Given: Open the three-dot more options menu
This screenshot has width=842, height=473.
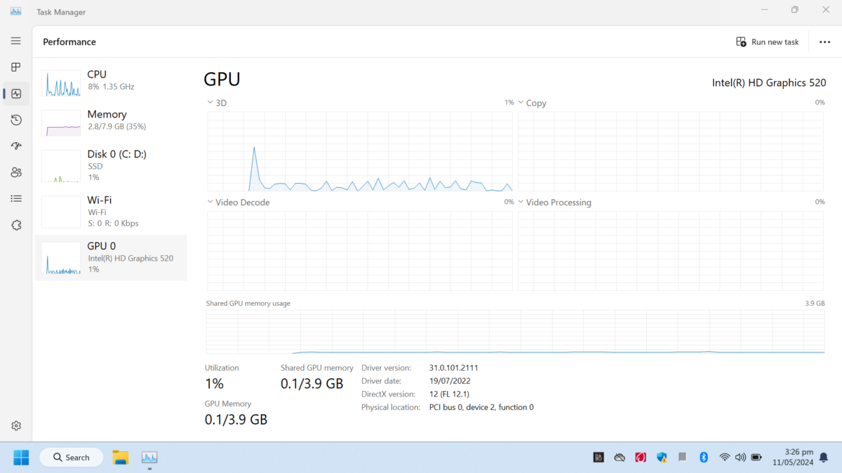Looking at the screenshot, I should point(824,42).
